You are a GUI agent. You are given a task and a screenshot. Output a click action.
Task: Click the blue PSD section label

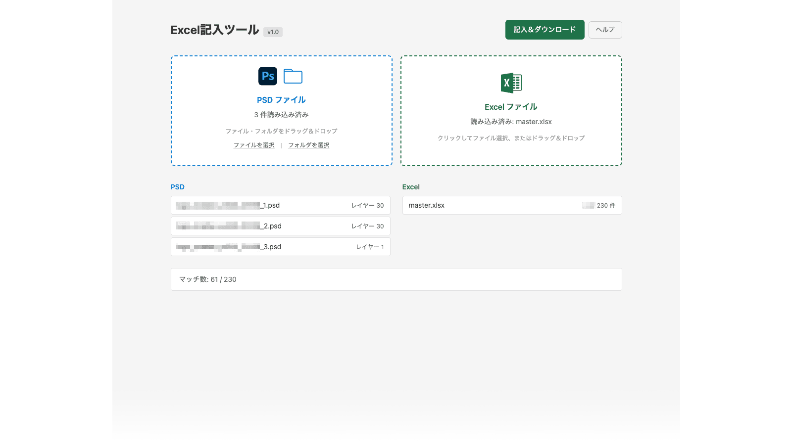[177, 187]
